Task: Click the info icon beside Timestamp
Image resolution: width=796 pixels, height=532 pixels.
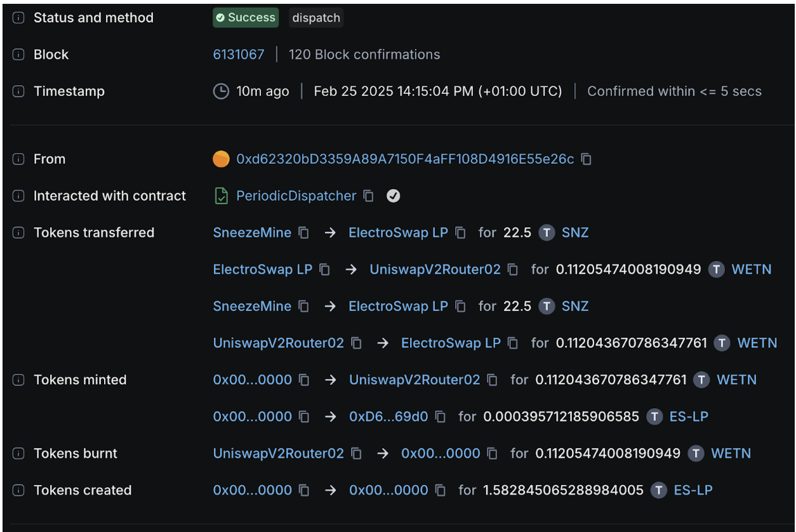Action: tap(18, 91)
